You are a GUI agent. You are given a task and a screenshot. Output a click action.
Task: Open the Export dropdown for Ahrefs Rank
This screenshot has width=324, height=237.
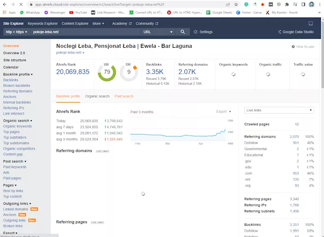[x=223, y=111]
